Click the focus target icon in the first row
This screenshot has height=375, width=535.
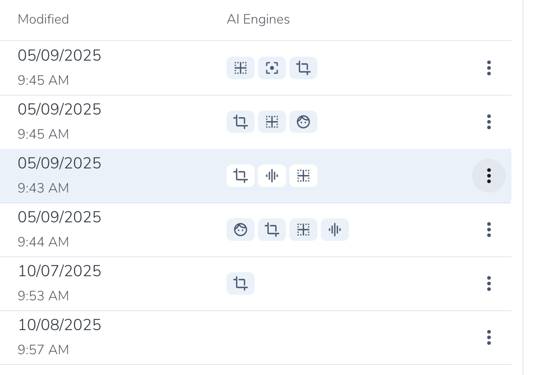(272, 68)
